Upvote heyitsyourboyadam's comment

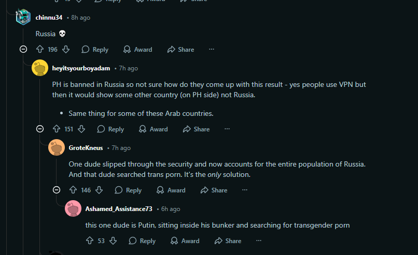57,129
